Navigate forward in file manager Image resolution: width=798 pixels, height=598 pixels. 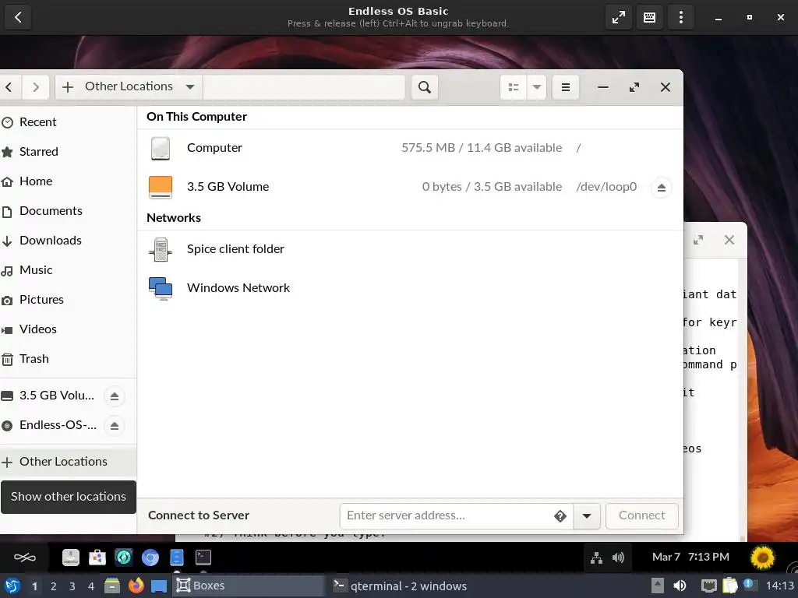coord(36,87)
